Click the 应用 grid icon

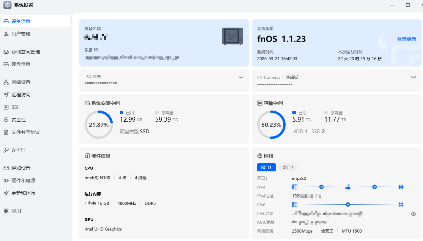(6, 211)
